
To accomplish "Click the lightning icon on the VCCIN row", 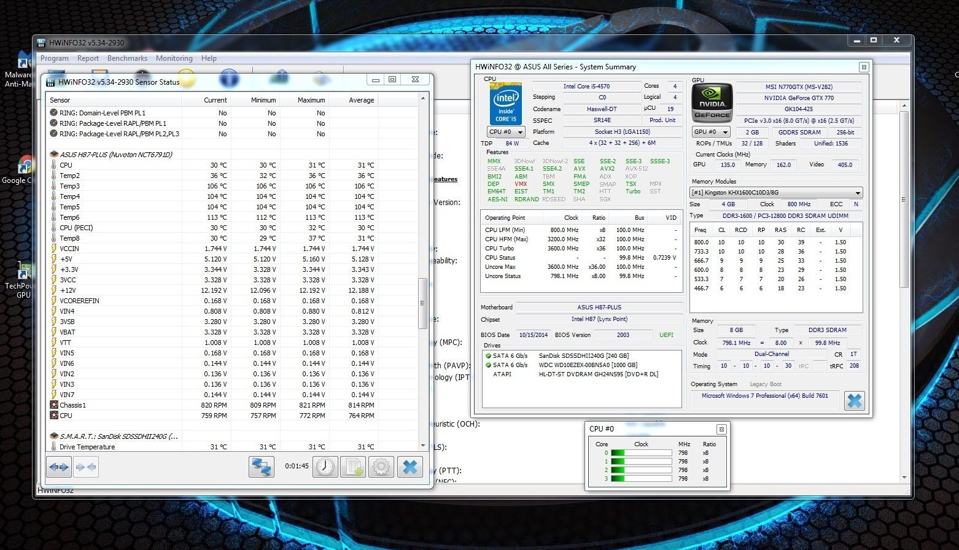I will click(x=54, y=249).
